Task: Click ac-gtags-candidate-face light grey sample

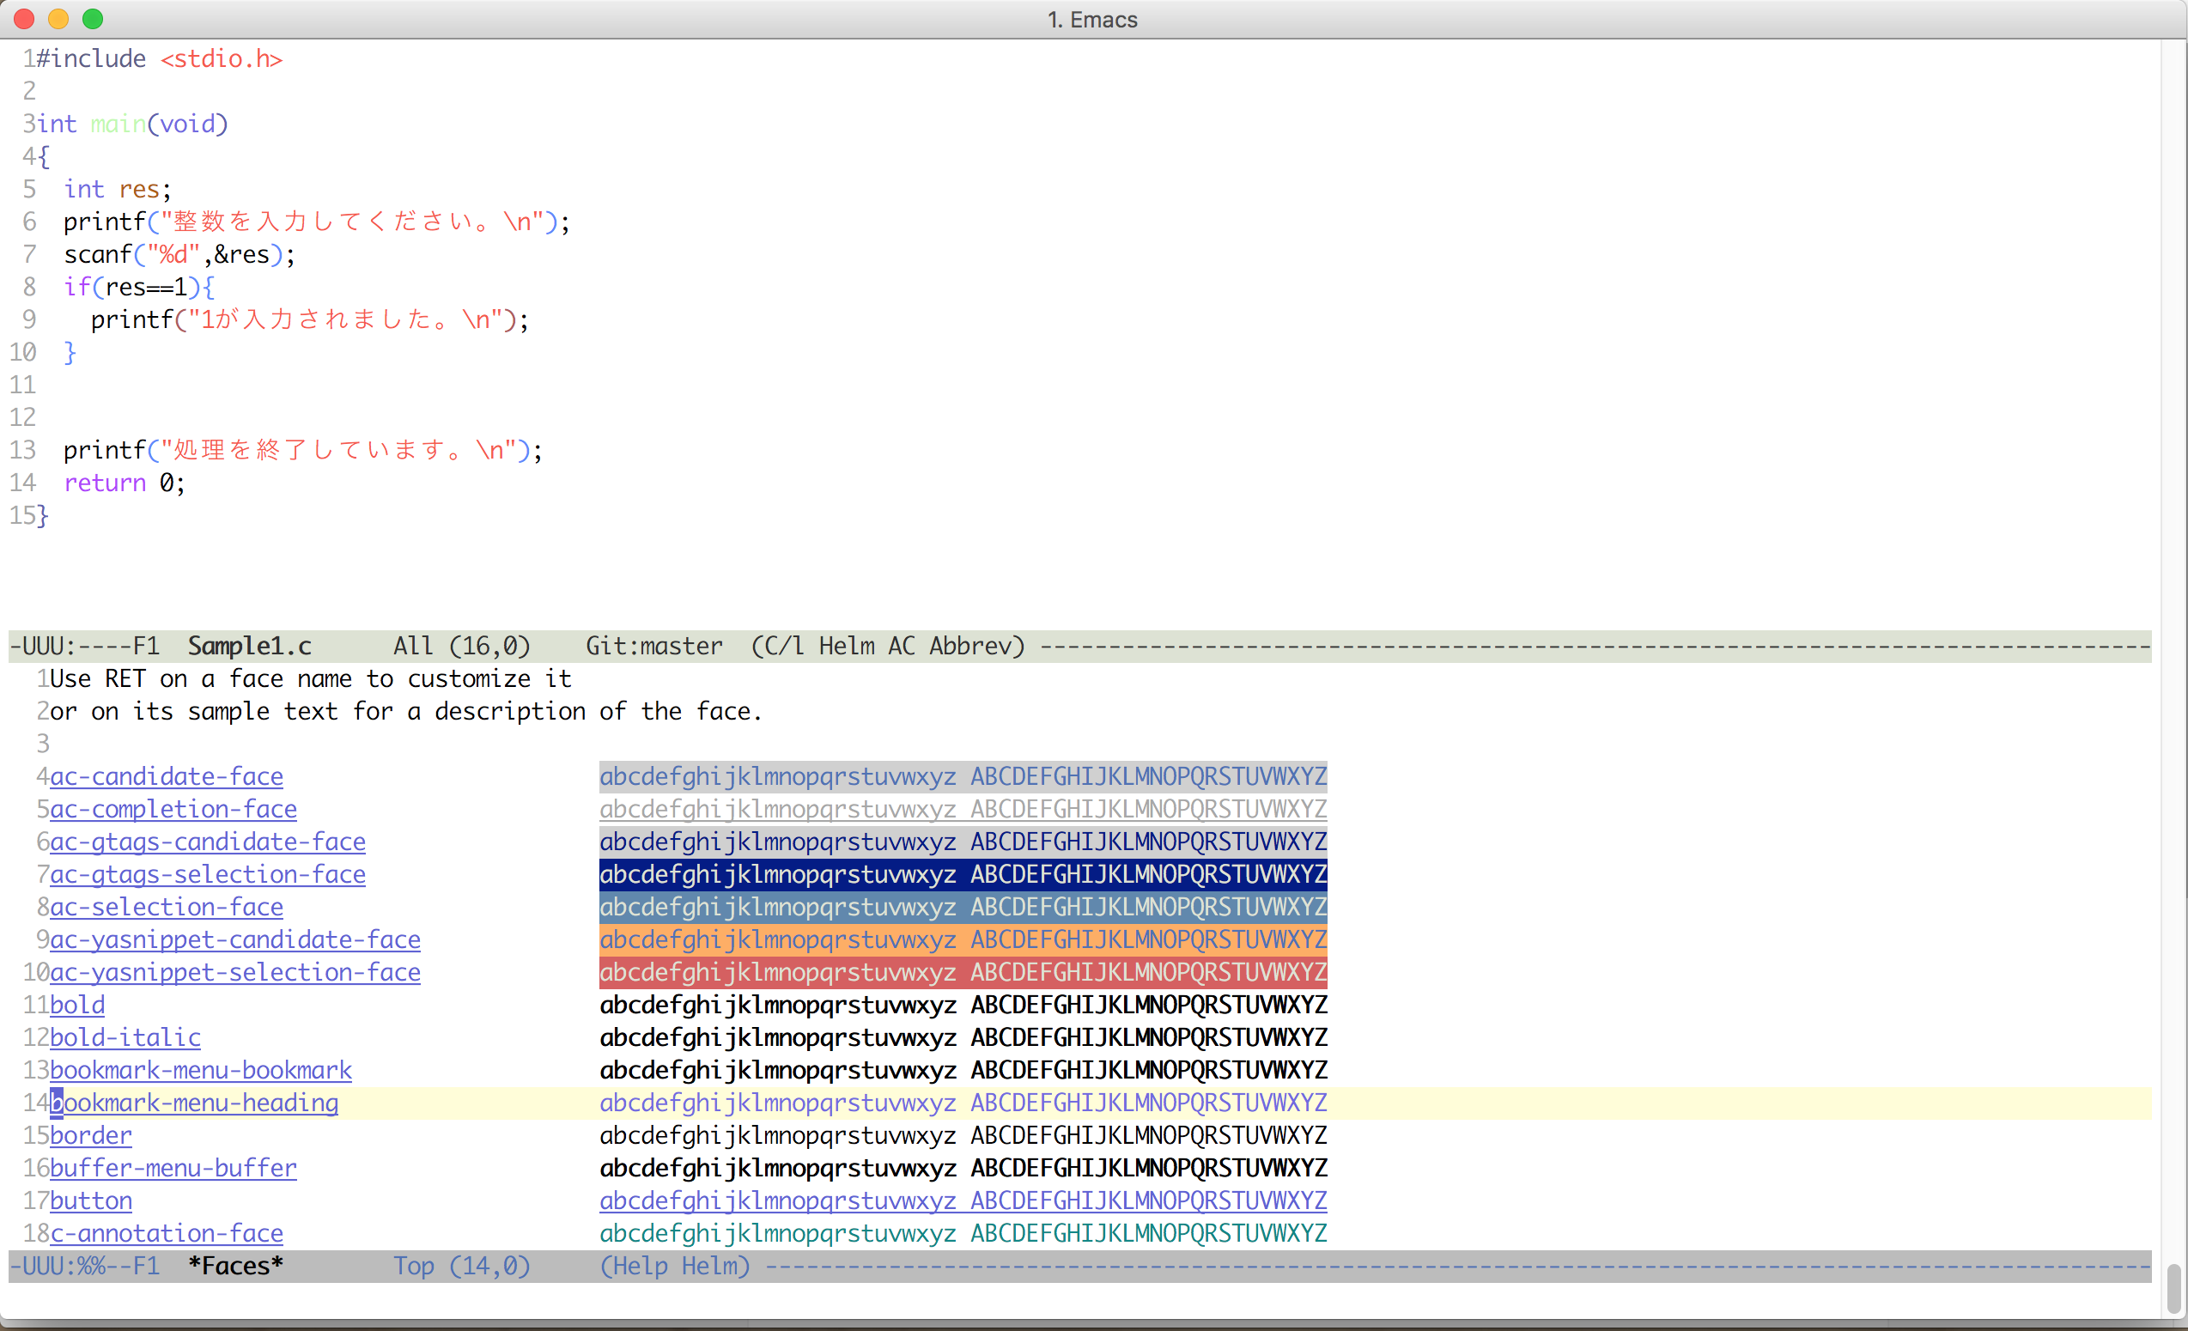Action: (963, 842)
